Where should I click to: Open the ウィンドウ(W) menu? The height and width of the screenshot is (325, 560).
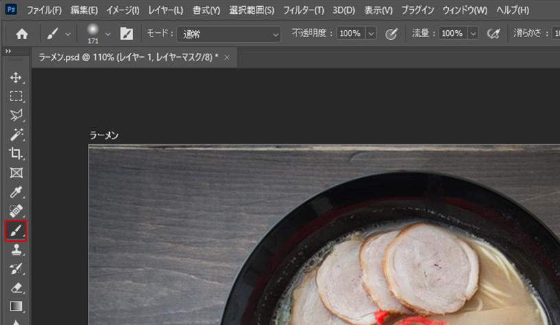coord(465,10)
